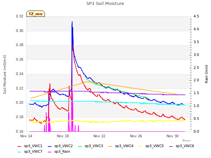Click the 0.26 left axis value
211x158 pixels.
click(20, 59)
